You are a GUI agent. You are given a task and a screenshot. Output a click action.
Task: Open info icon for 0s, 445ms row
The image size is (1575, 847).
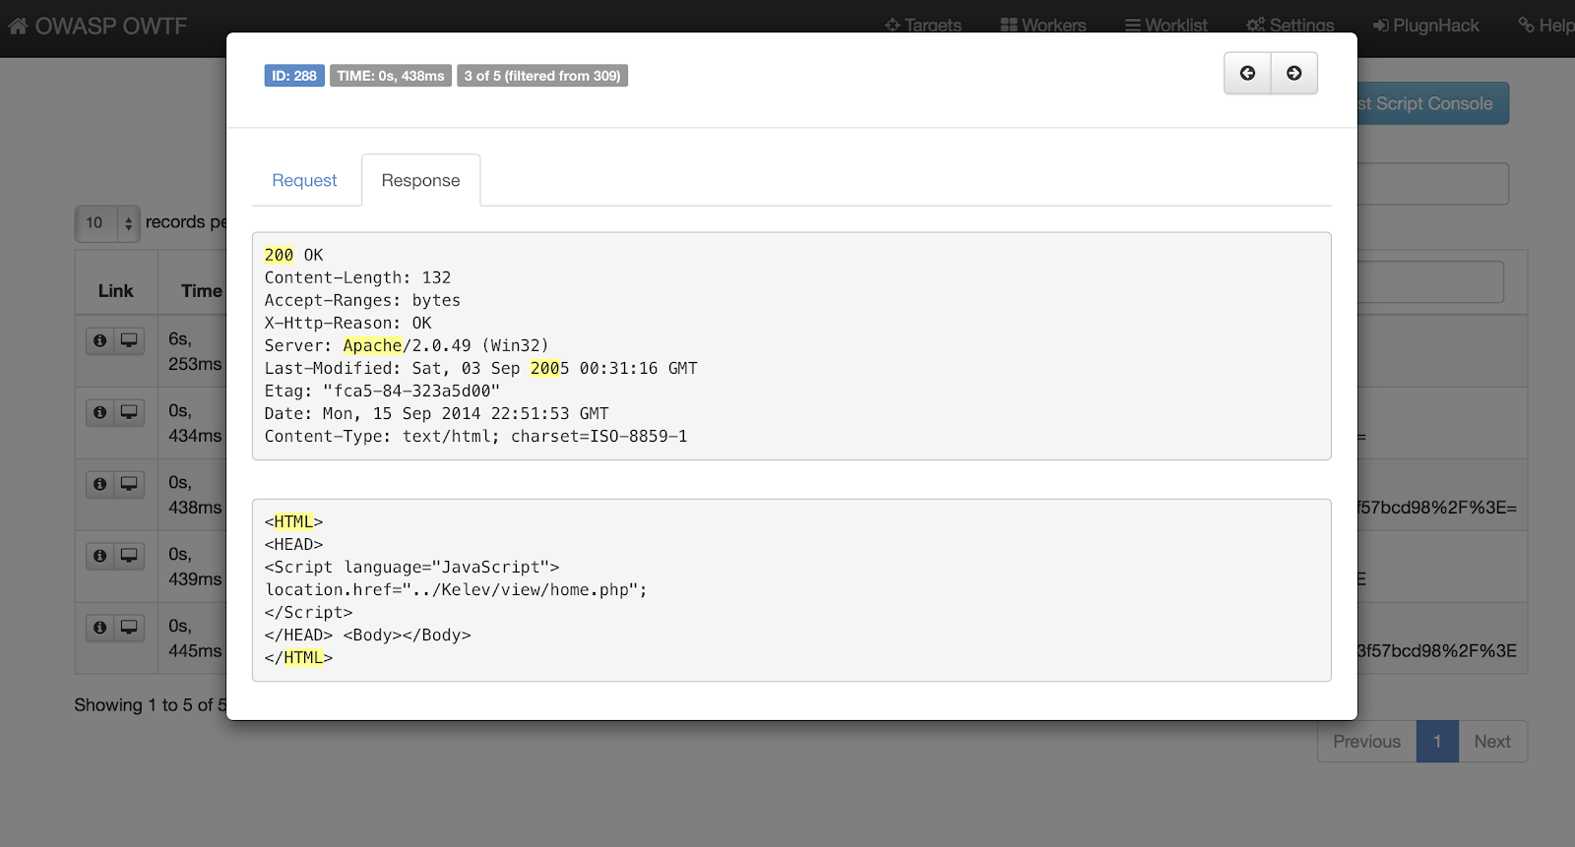(99, 628)
